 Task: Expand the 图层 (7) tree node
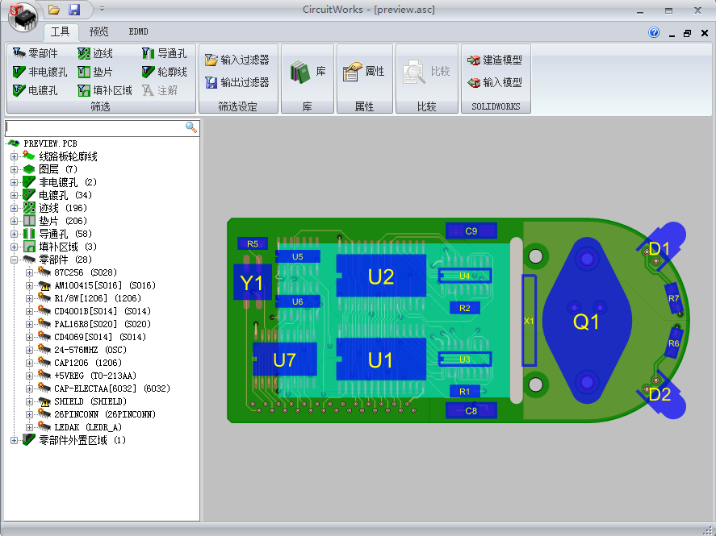[x=14, y=169]
